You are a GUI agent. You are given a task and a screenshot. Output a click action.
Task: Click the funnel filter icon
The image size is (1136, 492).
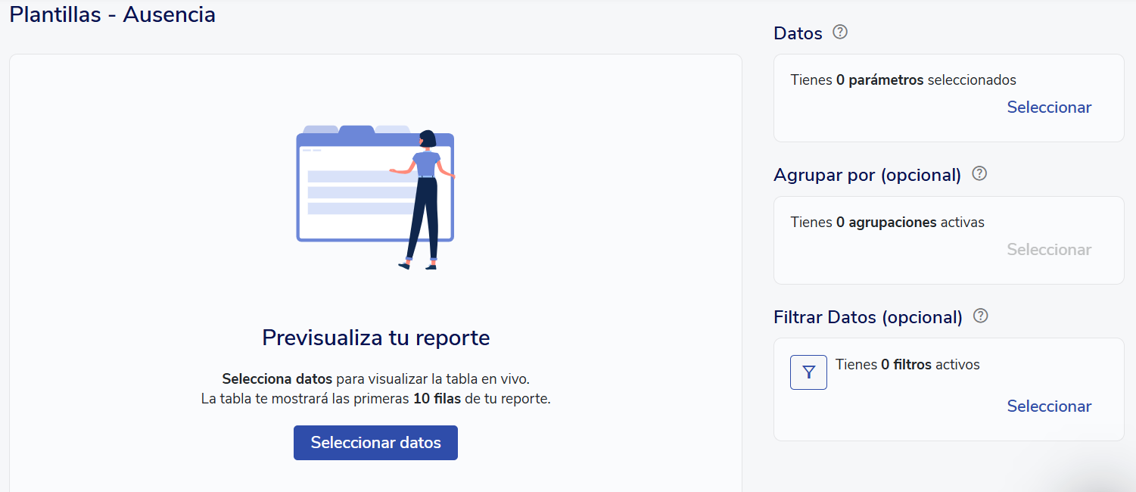(808, 372)
